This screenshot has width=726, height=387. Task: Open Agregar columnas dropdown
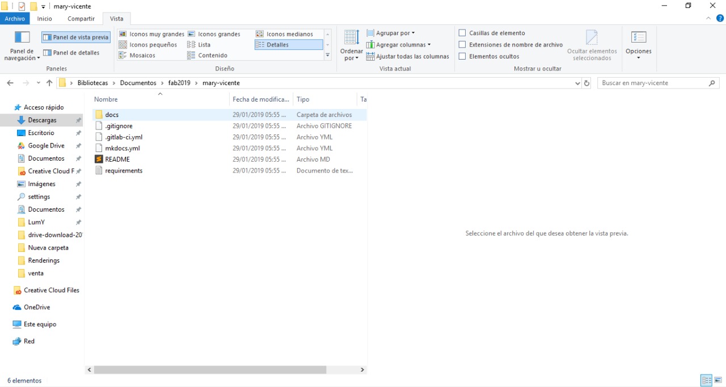click(x=399, y=45)
